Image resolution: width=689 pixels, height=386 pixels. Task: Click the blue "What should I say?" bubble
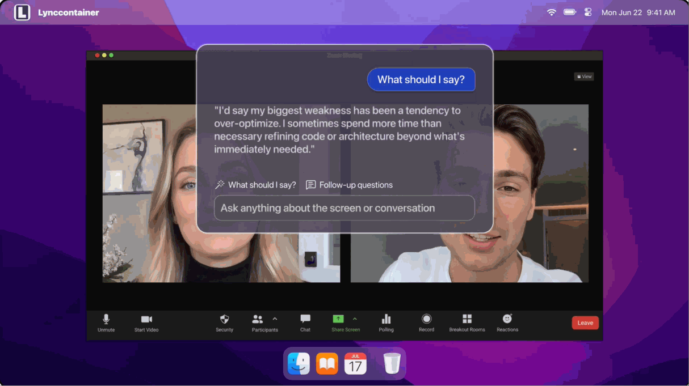point(421,80)
